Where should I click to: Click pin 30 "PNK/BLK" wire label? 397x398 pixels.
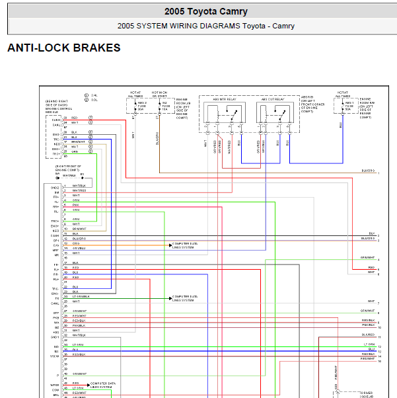click(79, 325)
